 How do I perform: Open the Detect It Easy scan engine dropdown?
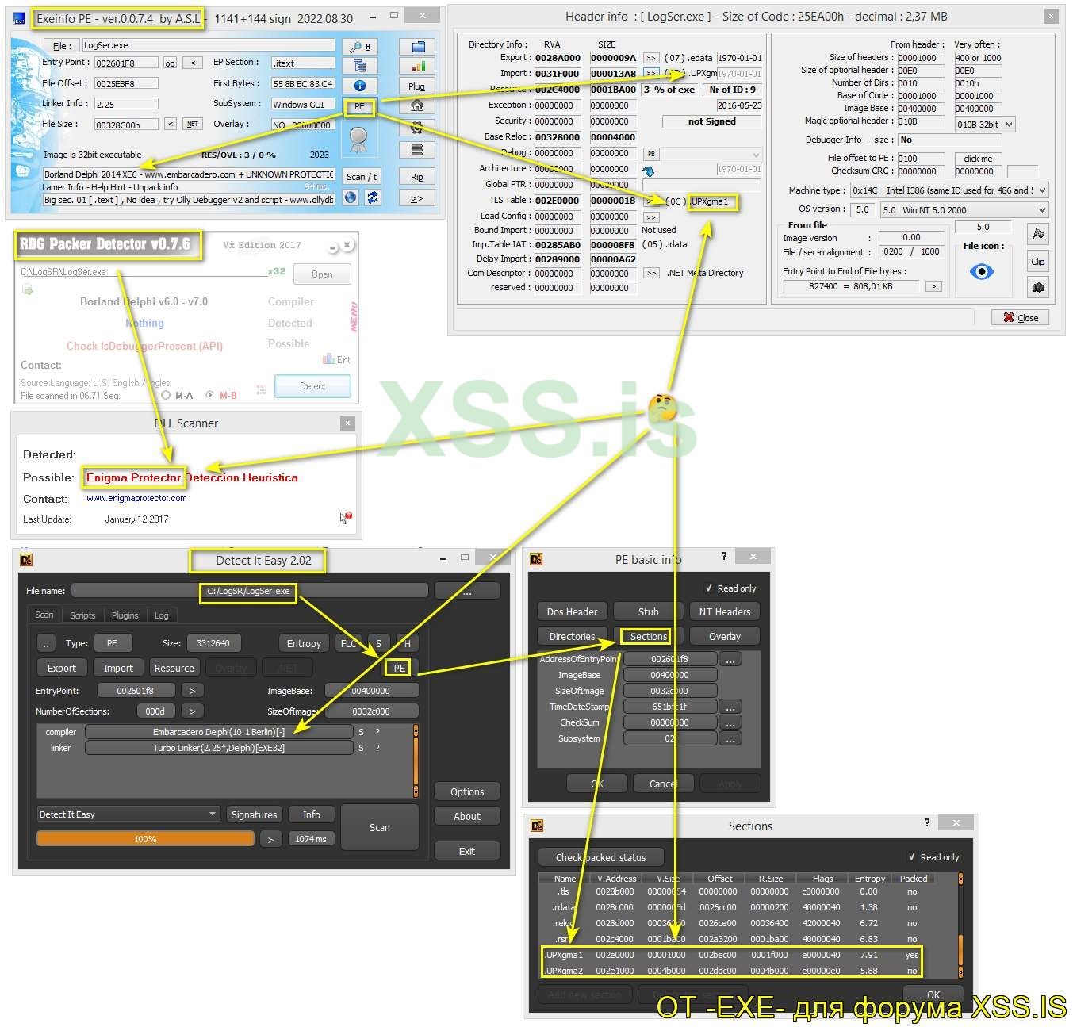tap(128, 814)
